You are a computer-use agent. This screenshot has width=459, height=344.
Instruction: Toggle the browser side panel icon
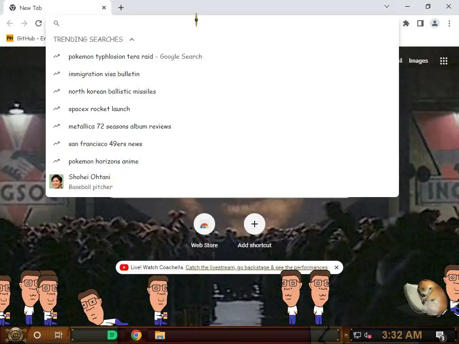click(420, 23)
